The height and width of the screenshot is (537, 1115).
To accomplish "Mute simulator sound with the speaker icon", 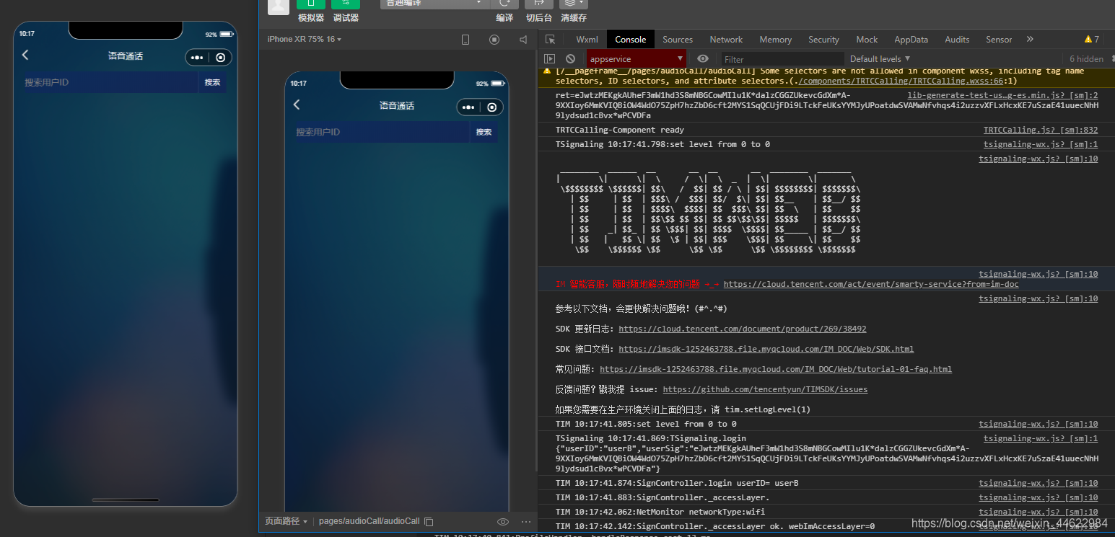I will click(x=523, y=40).
